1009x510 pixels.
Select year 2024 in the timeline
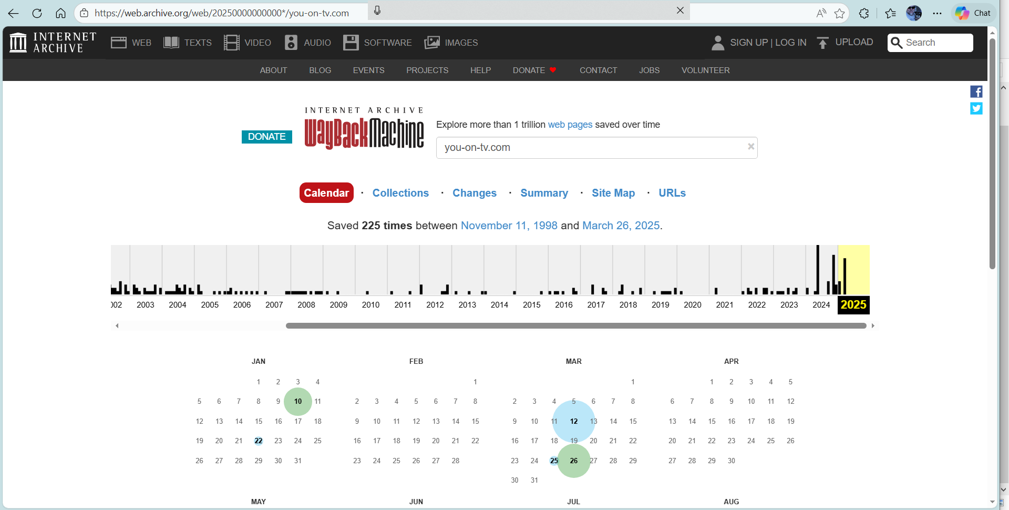coord(821,304)
